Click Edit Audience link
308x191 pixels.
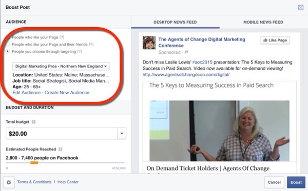point(27,93)
